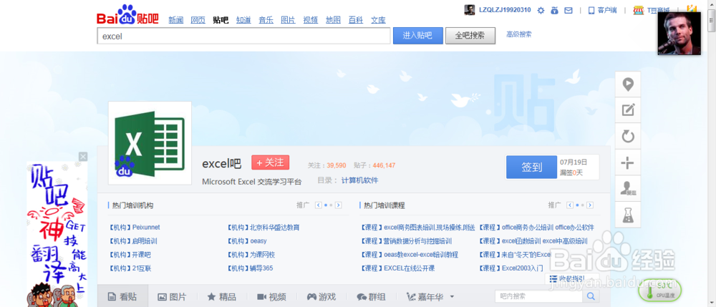Expand the 嘉年华 dropdown tab
The width and height of the screenshot is (716, 307).
(430, 297)
